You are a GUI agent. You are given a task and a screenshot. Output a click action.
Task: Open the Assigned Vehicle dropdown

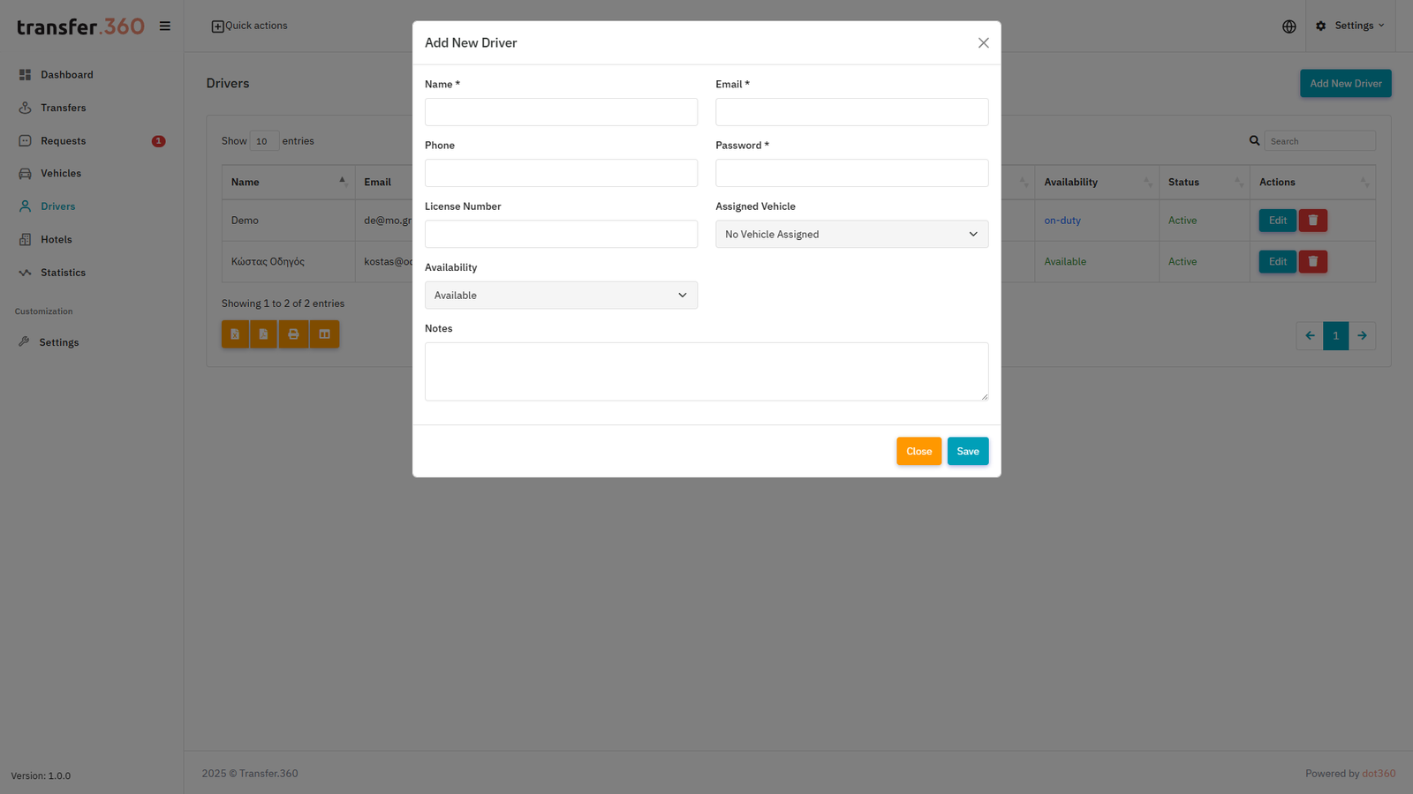pyautogui.click(x=850, y=234)
